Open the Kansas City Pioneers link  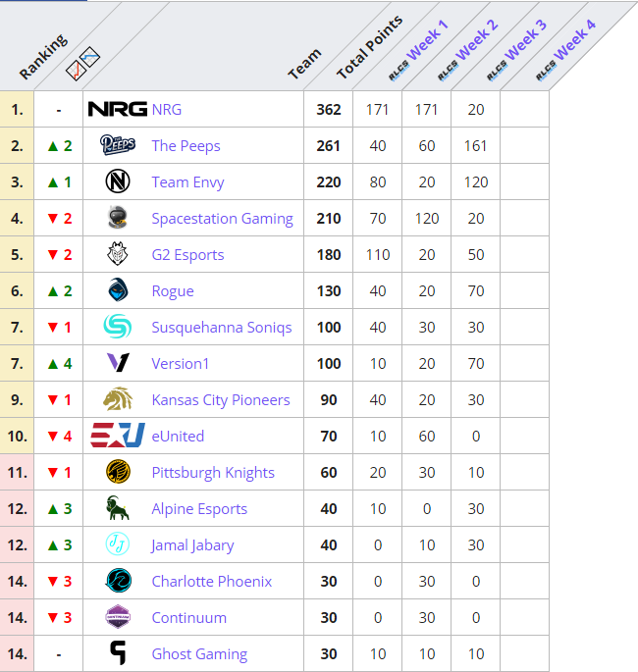pyautogui.click(x=221, y=400)
